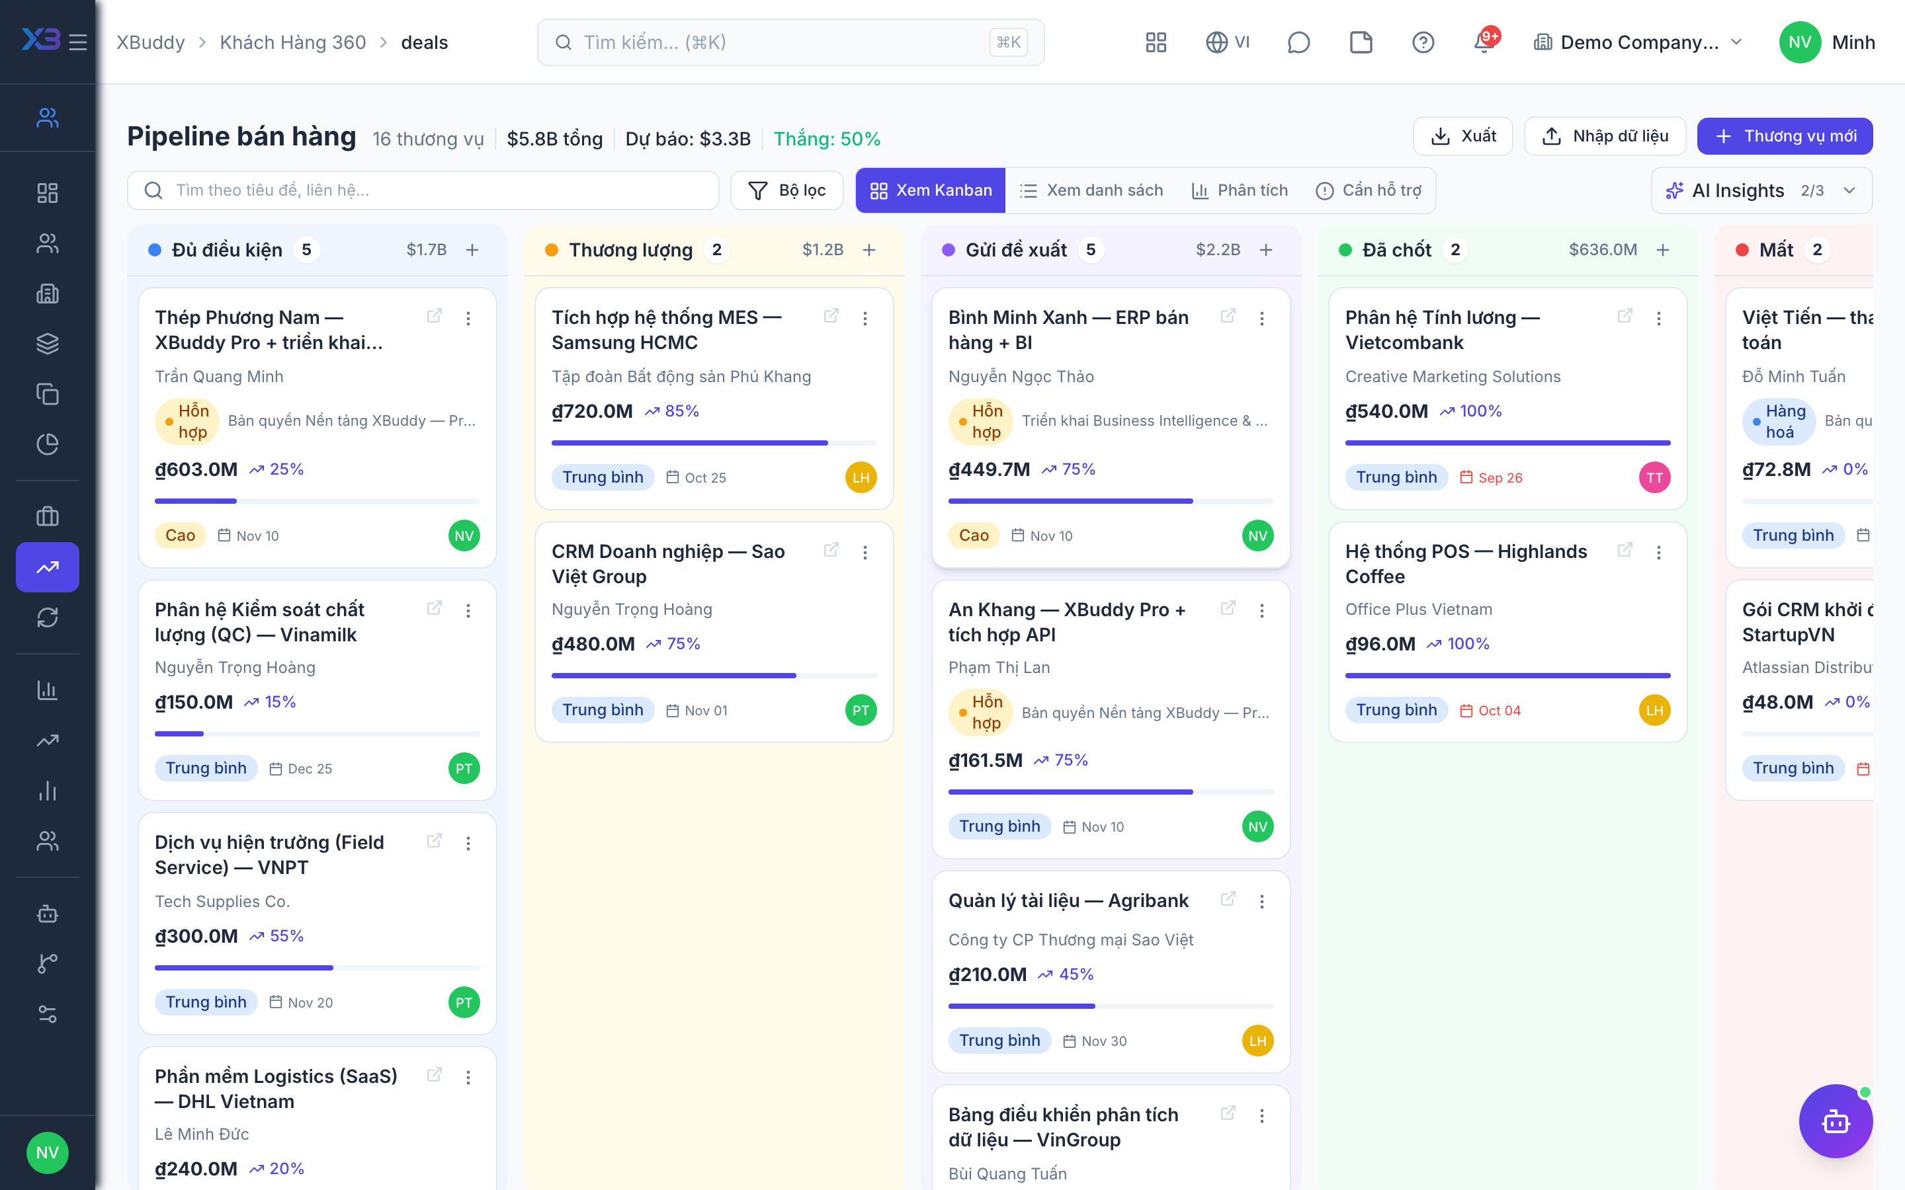Open more options on the Samsung HCMC card
Image resolution: width=1905 pixels, height=1190 pixels.
tap(865, 318)
